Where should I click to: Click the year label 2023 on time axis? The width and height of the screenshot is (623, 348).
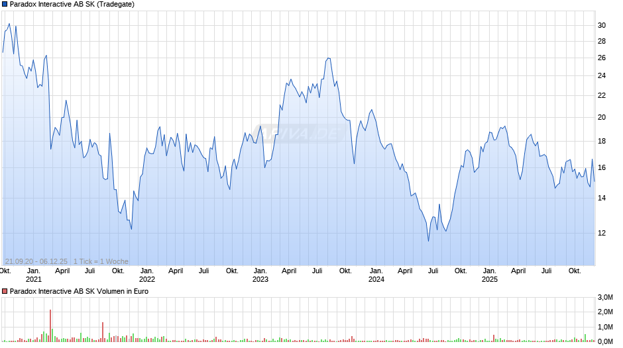pos(260,279)
